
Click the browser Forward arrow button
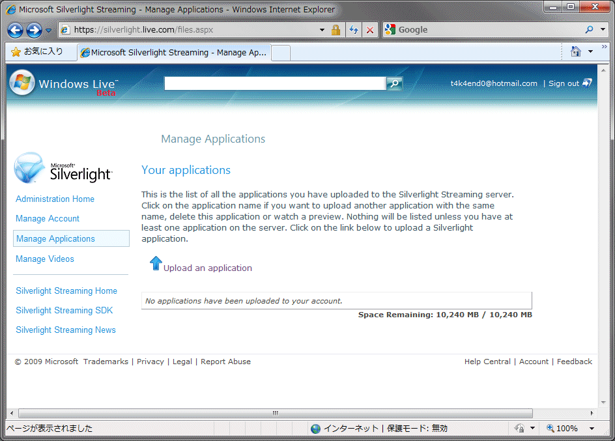point(34,30)
